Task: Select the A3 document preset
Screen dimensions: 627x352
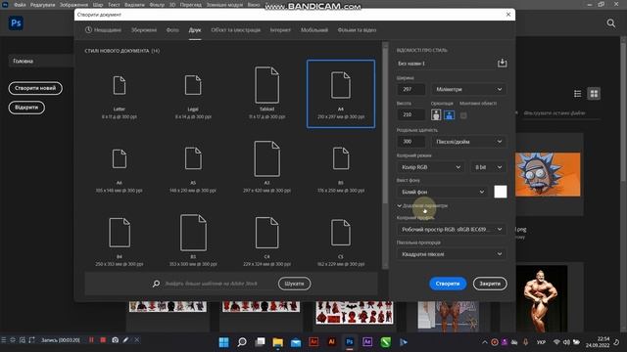Action: (266, 167)
